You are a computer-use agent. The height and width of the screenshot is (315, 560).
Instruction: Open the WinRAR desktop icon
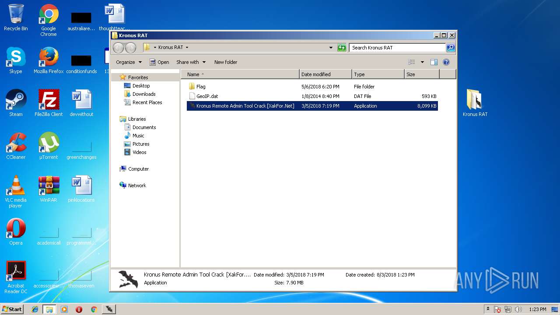click(x=49, y=189)
